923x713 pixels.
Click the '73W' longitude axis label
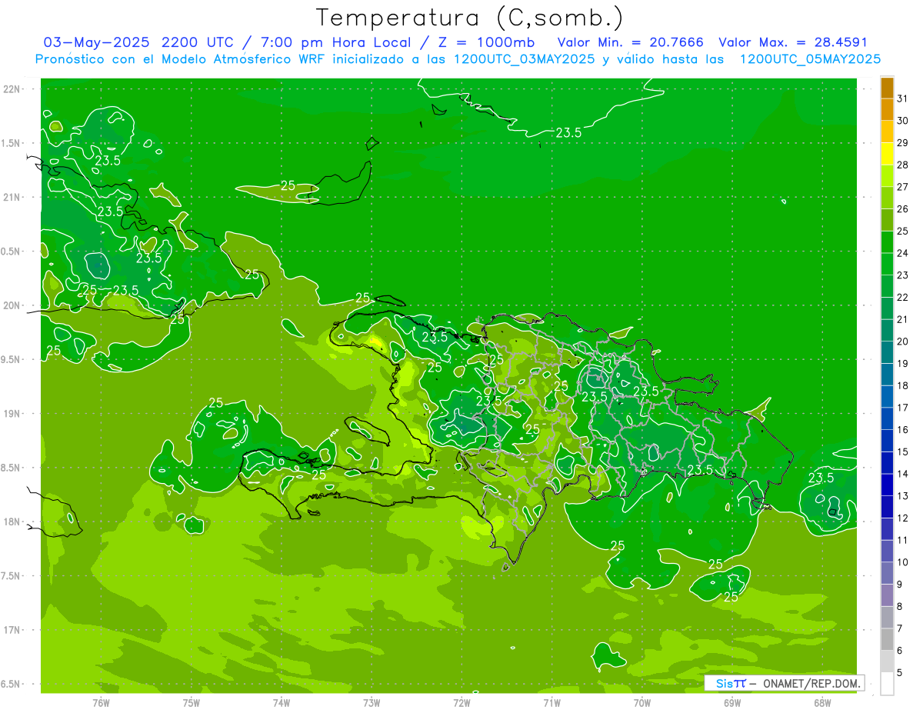[x=372, y=702]
